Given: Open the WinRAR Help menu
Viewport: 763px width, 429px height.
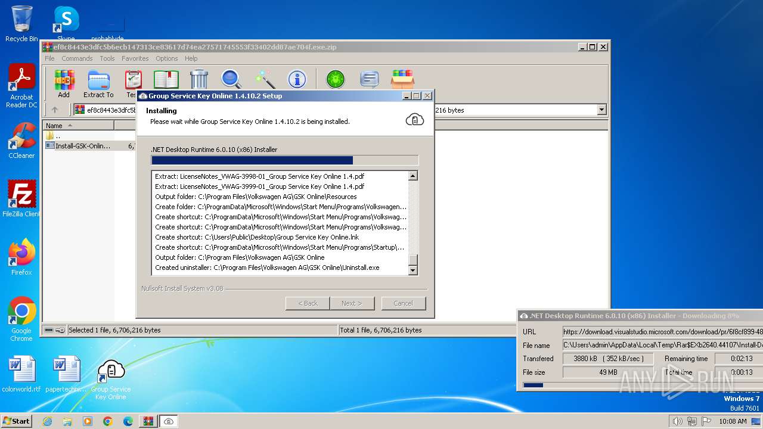Looking at the screenshot, I should [191, 58].
